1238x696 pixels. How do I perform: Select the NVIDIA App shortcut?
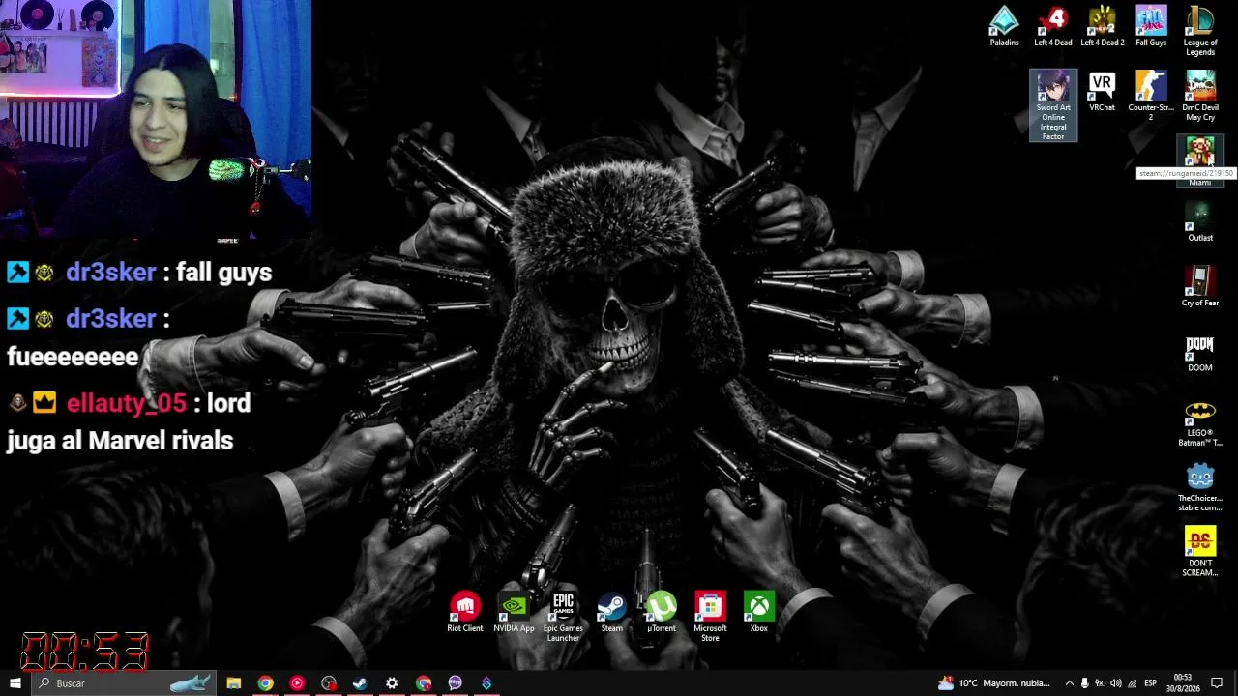tap(514, 613)
